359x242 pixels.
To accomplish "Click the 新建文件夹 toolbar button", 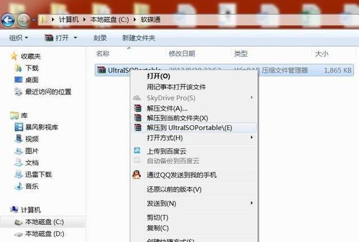I will [138, 38].
